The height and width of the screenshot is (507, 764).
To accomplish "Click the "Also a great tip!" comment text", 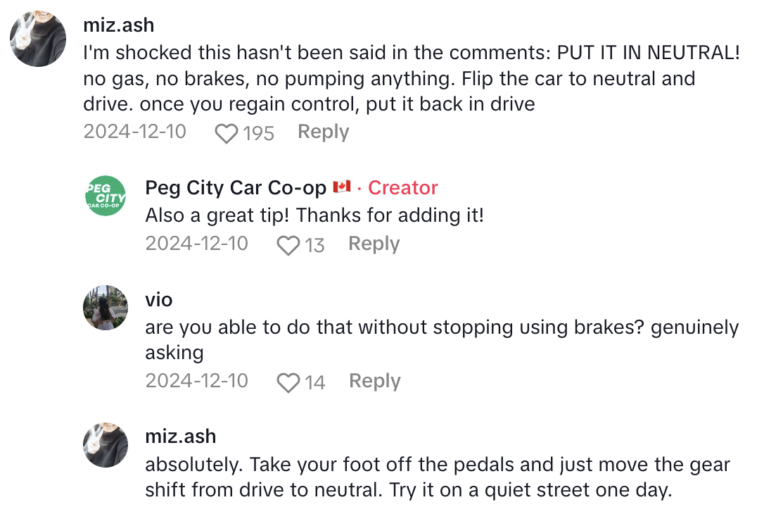I will click(x=314, y=215).
